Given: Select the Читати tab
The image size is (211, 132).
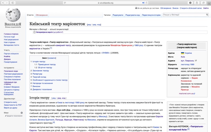Looking at the screenshot, I should (x=107, y=15).
